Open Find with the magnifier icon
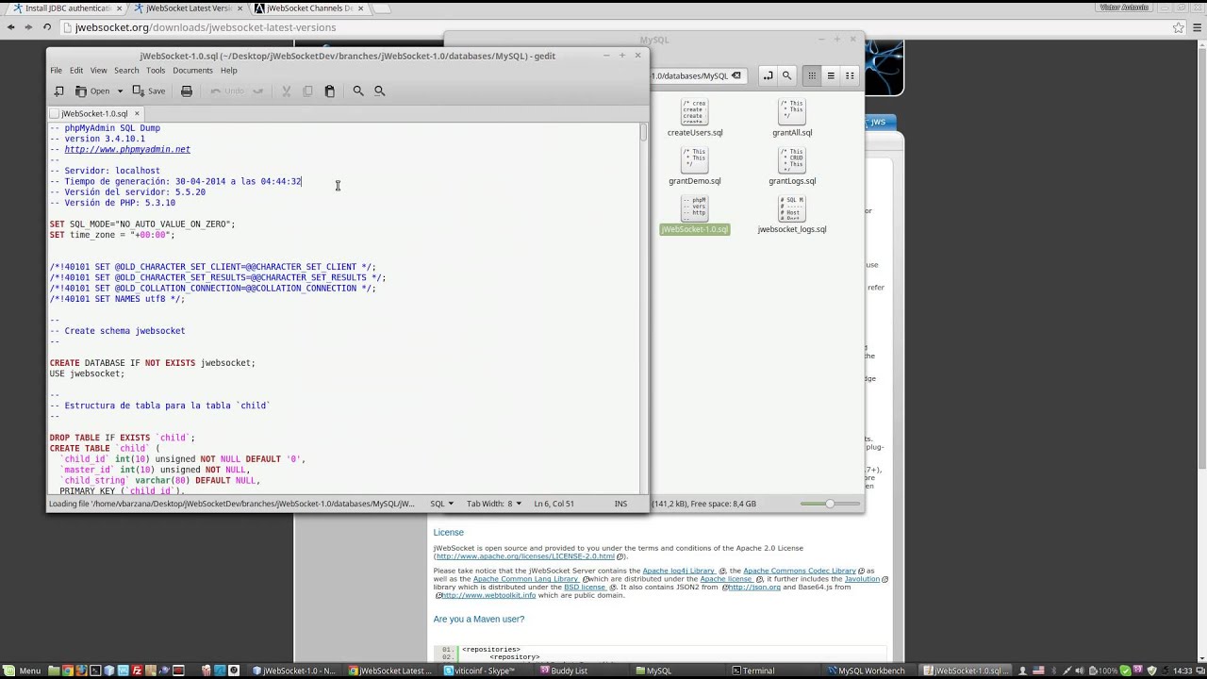Image resolution: width=1207 pixels, height=679 pixels. (358, 91)
